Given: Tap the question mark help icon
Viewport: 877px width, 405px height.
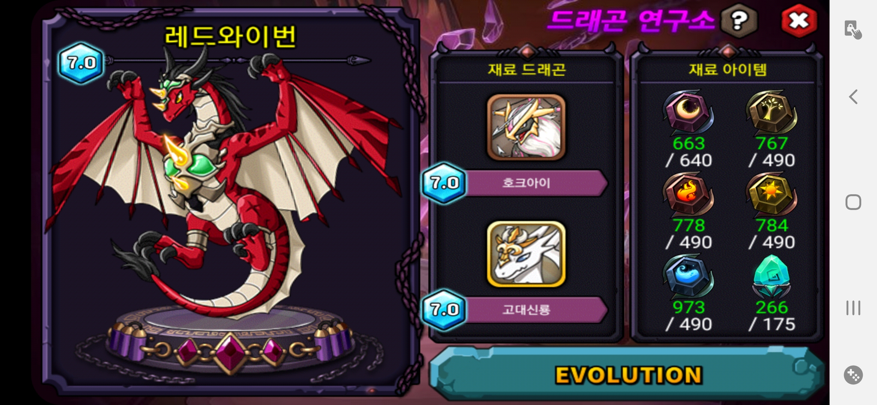Looking at the screenshot, I should tap(739, 21).
